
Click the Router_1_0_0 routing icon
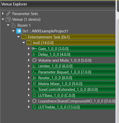coord(34,78)
